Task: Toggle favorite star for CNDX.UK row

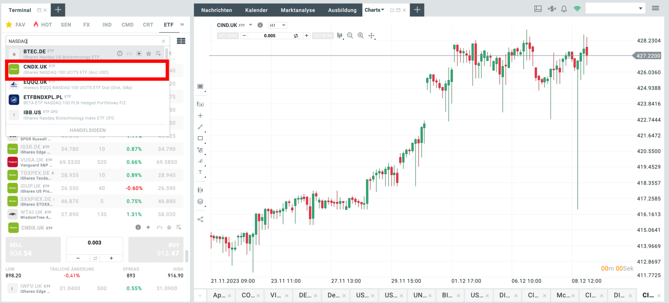Action: click(169, 227)
